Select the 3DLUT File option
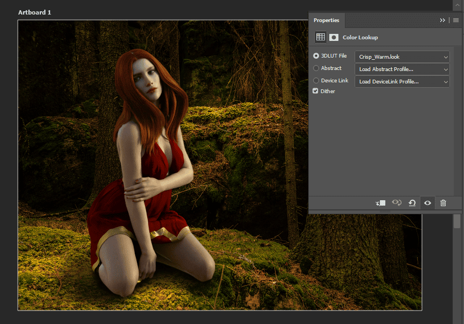This screenshot has width=464, height=324. (x=315, y=55)
